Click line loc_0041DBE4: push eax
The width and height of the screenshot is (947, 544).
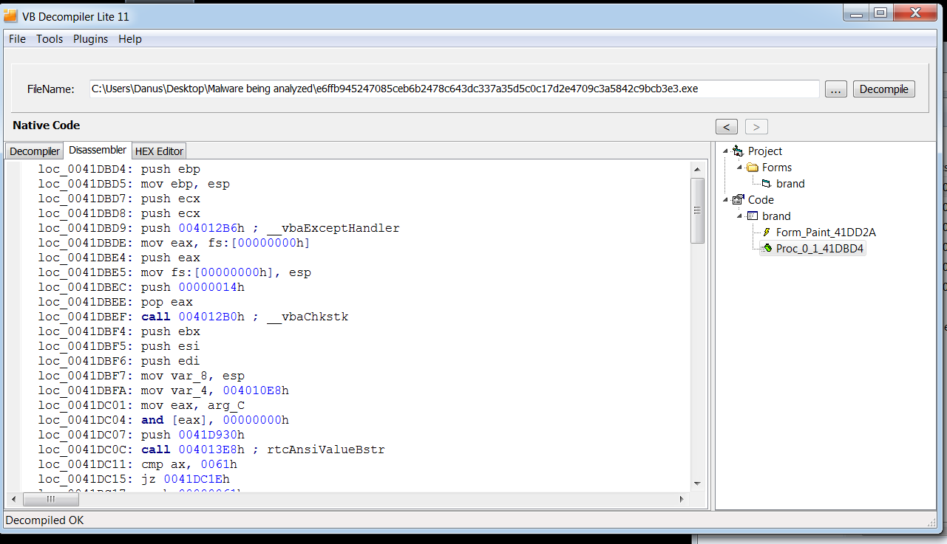pyautogui.click(x=119, y=258)
